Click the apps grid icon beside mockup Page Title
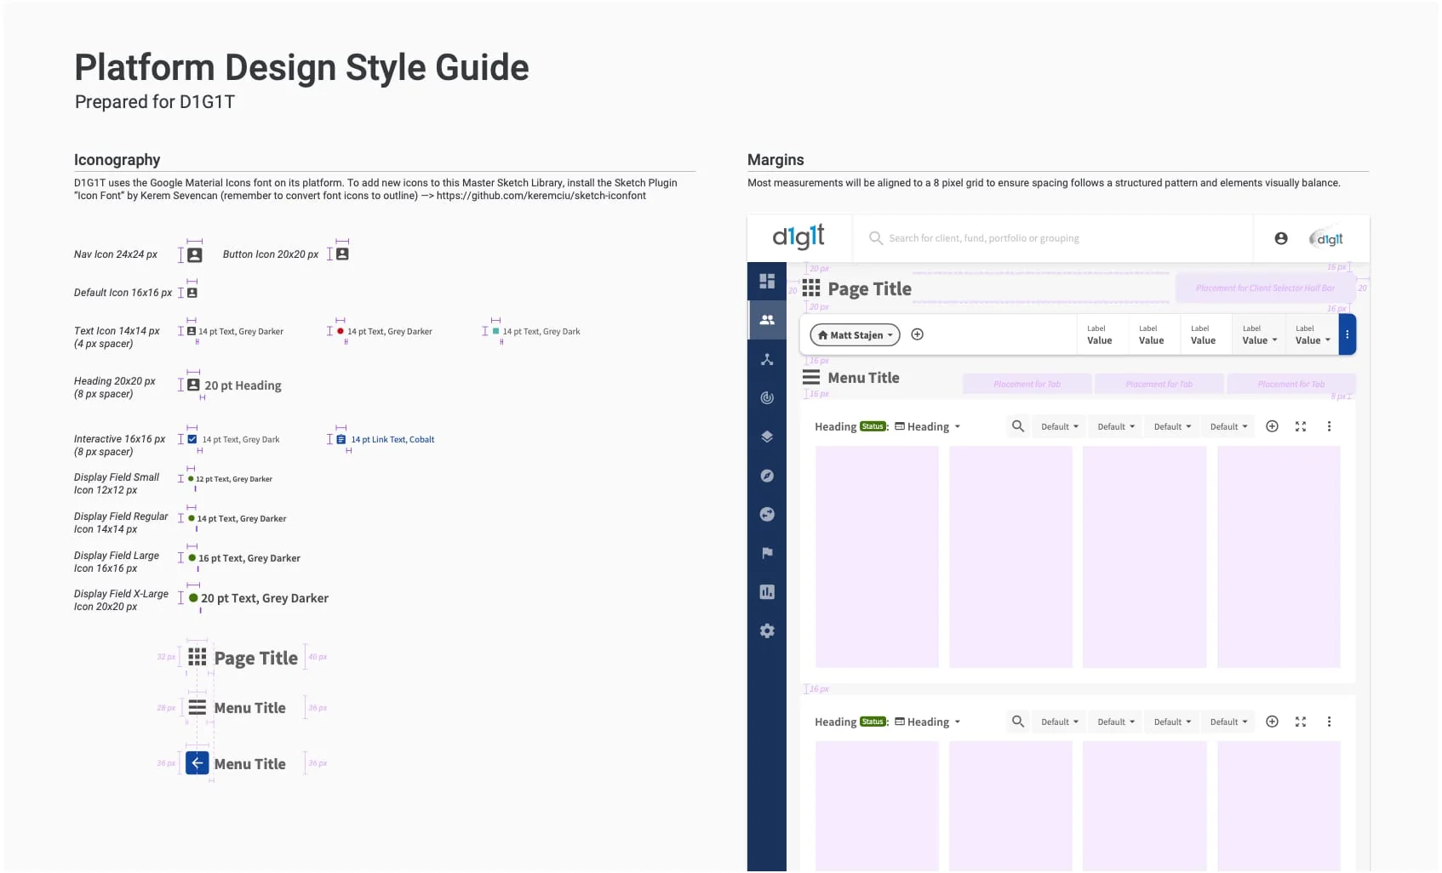The image size is (1442, 873). click(x=810, y=288)
